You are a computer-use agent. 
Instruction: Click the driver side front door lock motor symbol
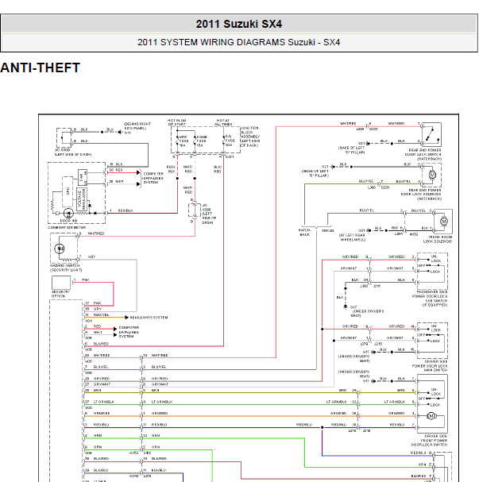[x=431, y=416]
